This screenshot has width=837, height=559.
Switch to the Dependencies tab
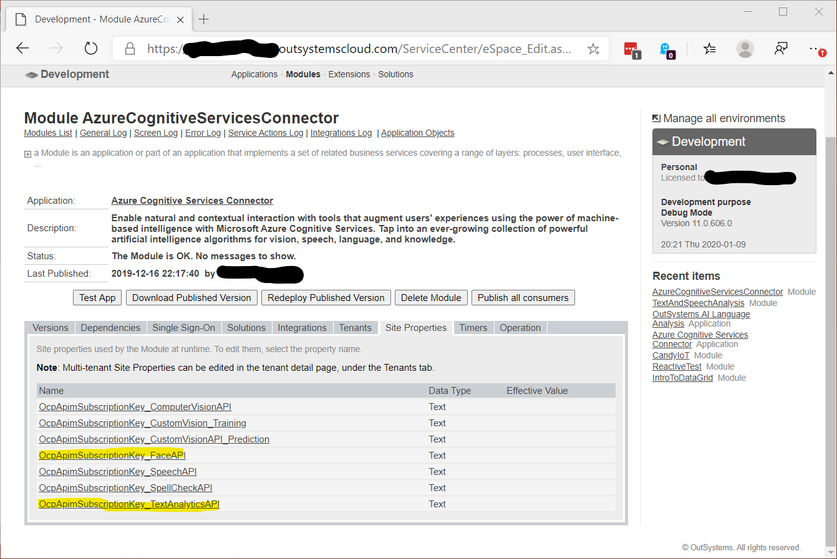click(110, 328)
